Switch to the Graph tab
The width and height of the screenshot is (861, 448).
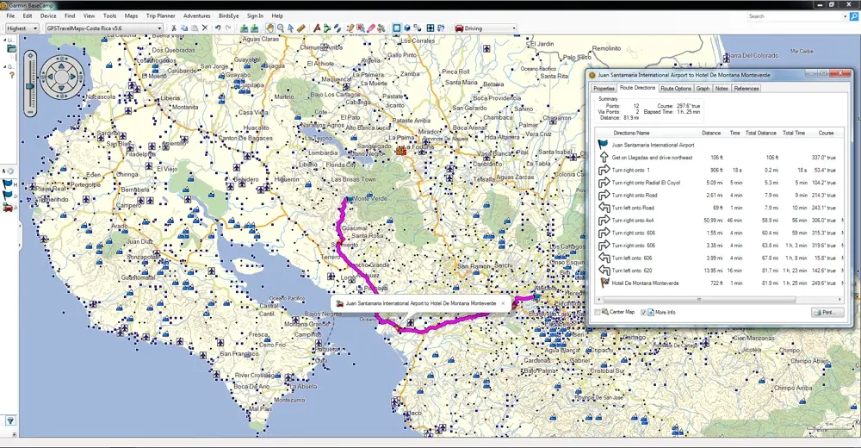pyautogui.click(x=703, y=89)
